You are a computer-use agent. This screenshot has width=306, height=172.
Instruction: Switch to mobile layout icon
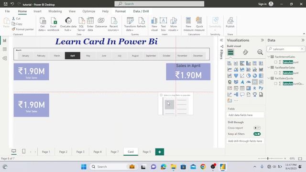23,151
